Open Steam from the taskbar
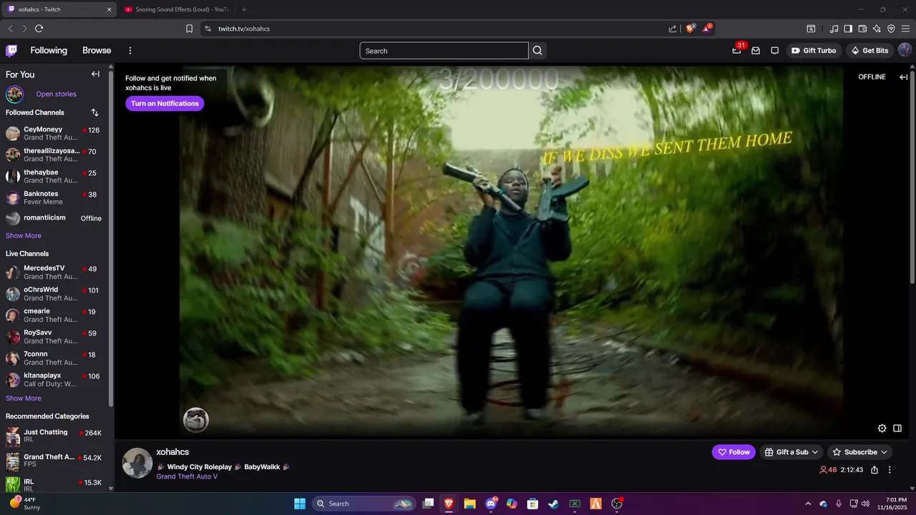The height and width of the screenshot is (515, 916). coord(553,504)
